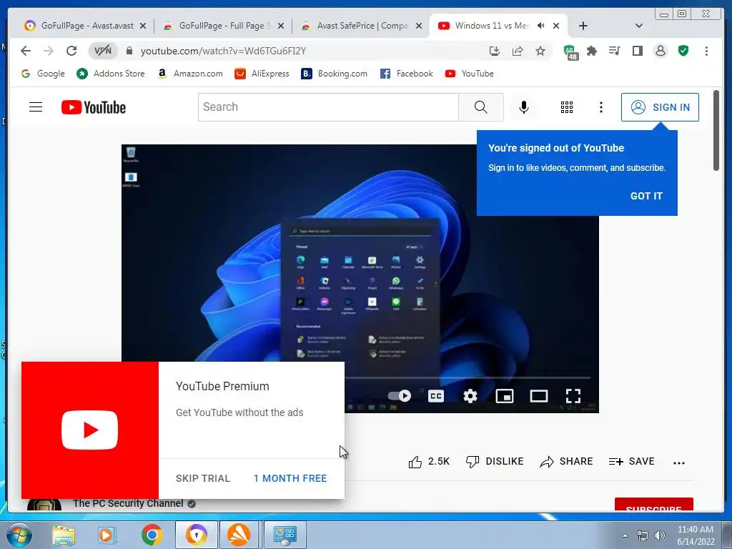
Task: Click the volume icon in system tray
Action: point(660,535)
